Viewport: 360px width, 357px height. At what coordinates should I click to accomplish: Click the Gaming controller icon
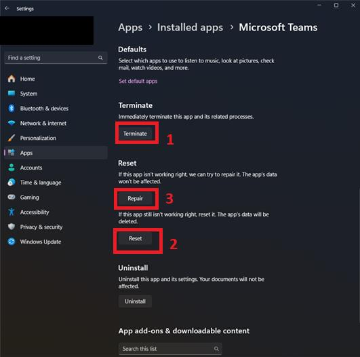[12, 198]
